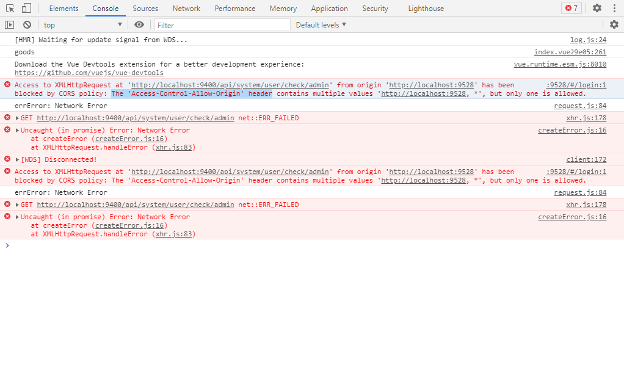The width and height of the screenshot is (624, 367).
Task: Click the second 'errError: Network Error' message
Action: pos(61,192)
